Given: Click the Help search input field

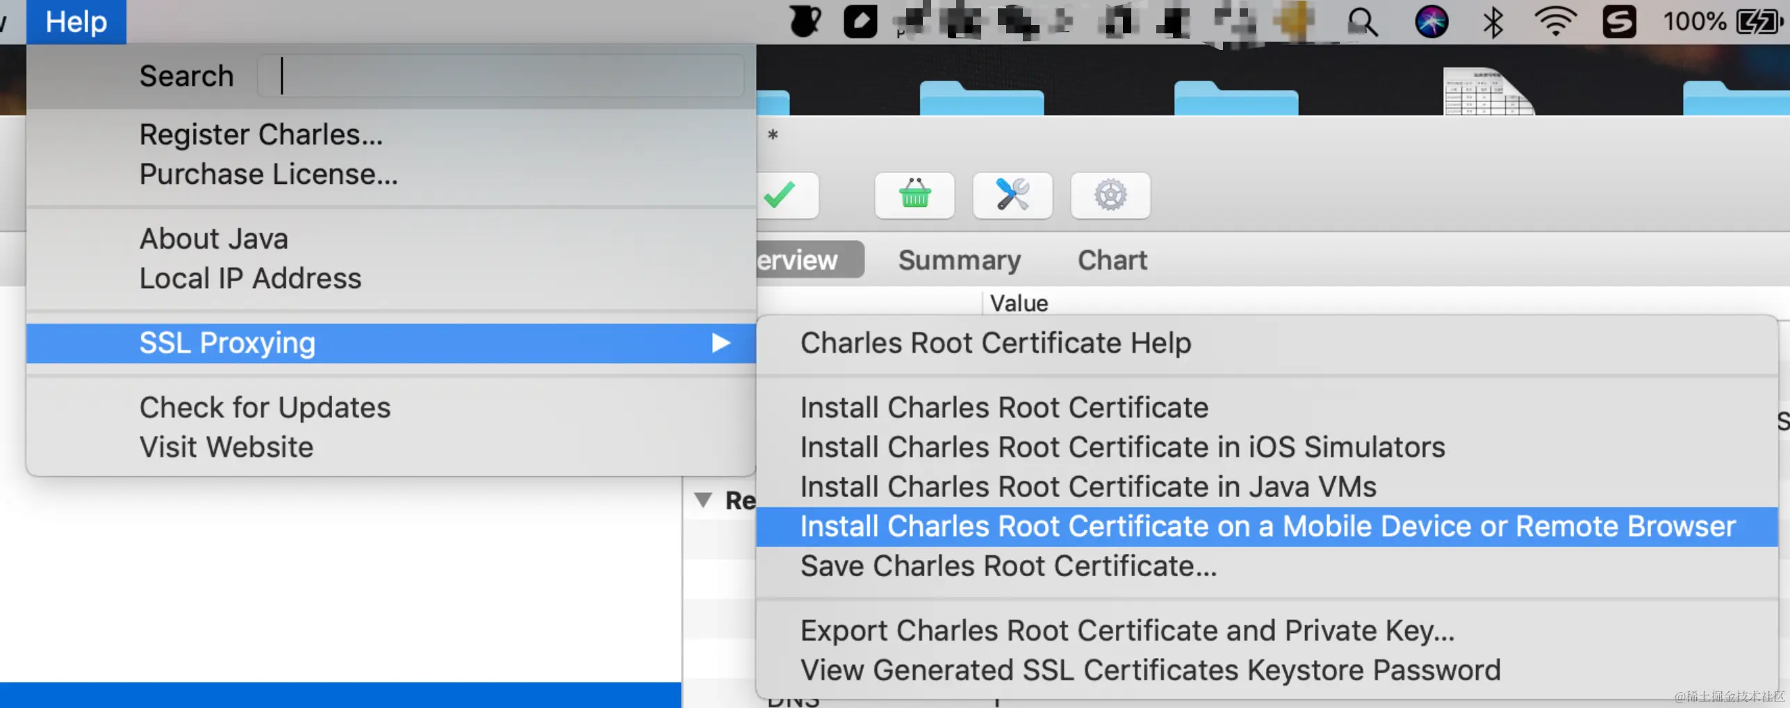Looking at the screenshot, I should coord(500,76).
